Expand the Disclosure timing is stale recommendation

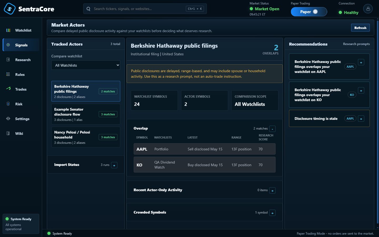tap(361, 119)
